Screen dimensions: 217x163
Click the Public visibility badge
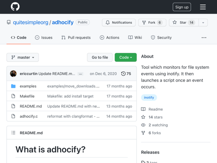point(83,22)
